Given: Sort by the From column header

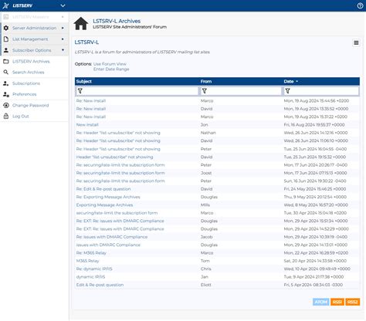Looking at the screenshot, I should click(206, 81).
